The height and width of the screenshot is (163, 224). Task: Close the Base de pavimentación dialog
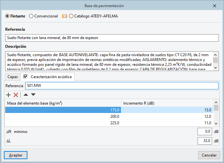215,6
